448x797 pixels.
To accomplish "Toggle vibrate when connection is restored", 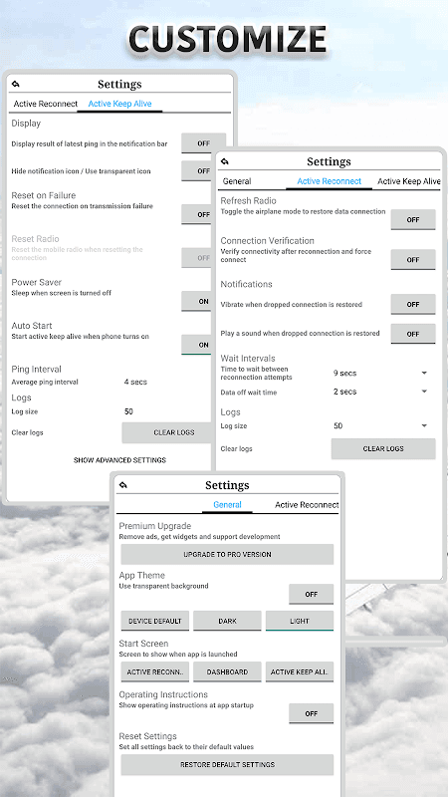I will coord(413,304).
